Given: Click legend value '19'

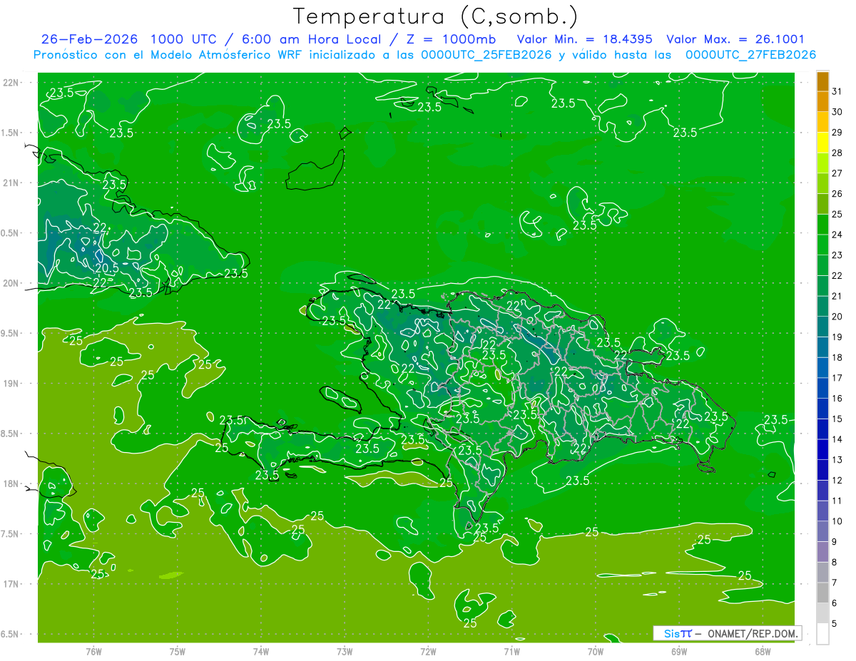Looking at the screenshot, I should 837,337.
